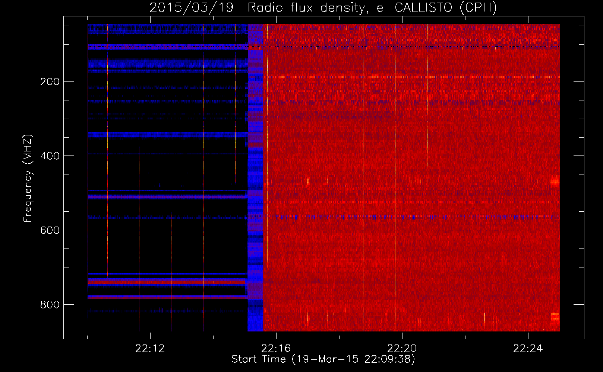This screenshot has width=603, height=372.
Task: Click the '22:12' time tick label
Action: [x=150, y=349]
